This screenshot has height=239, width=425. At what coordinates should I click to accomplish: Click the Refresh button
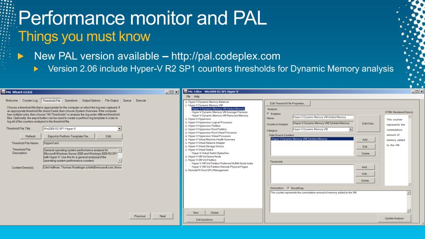click(30, 136)
